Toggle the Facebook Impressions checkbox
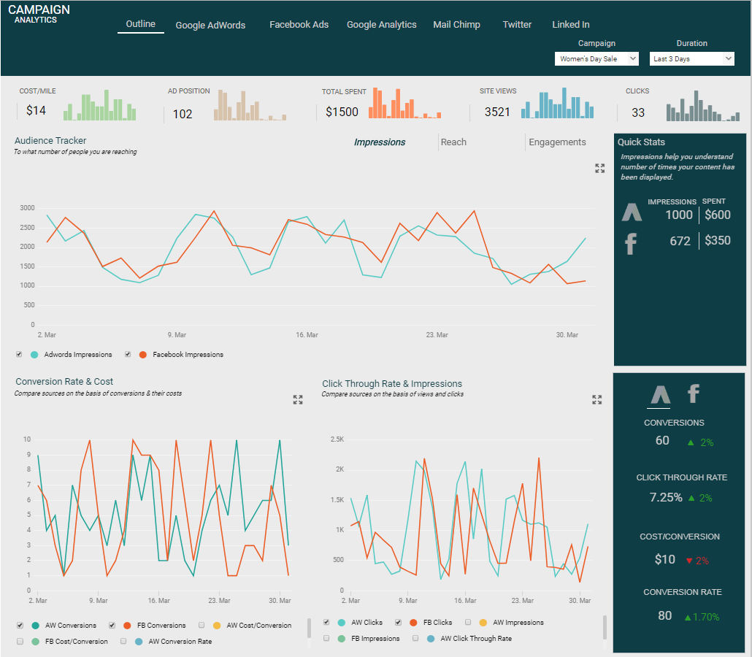 (x=128, y=355)
